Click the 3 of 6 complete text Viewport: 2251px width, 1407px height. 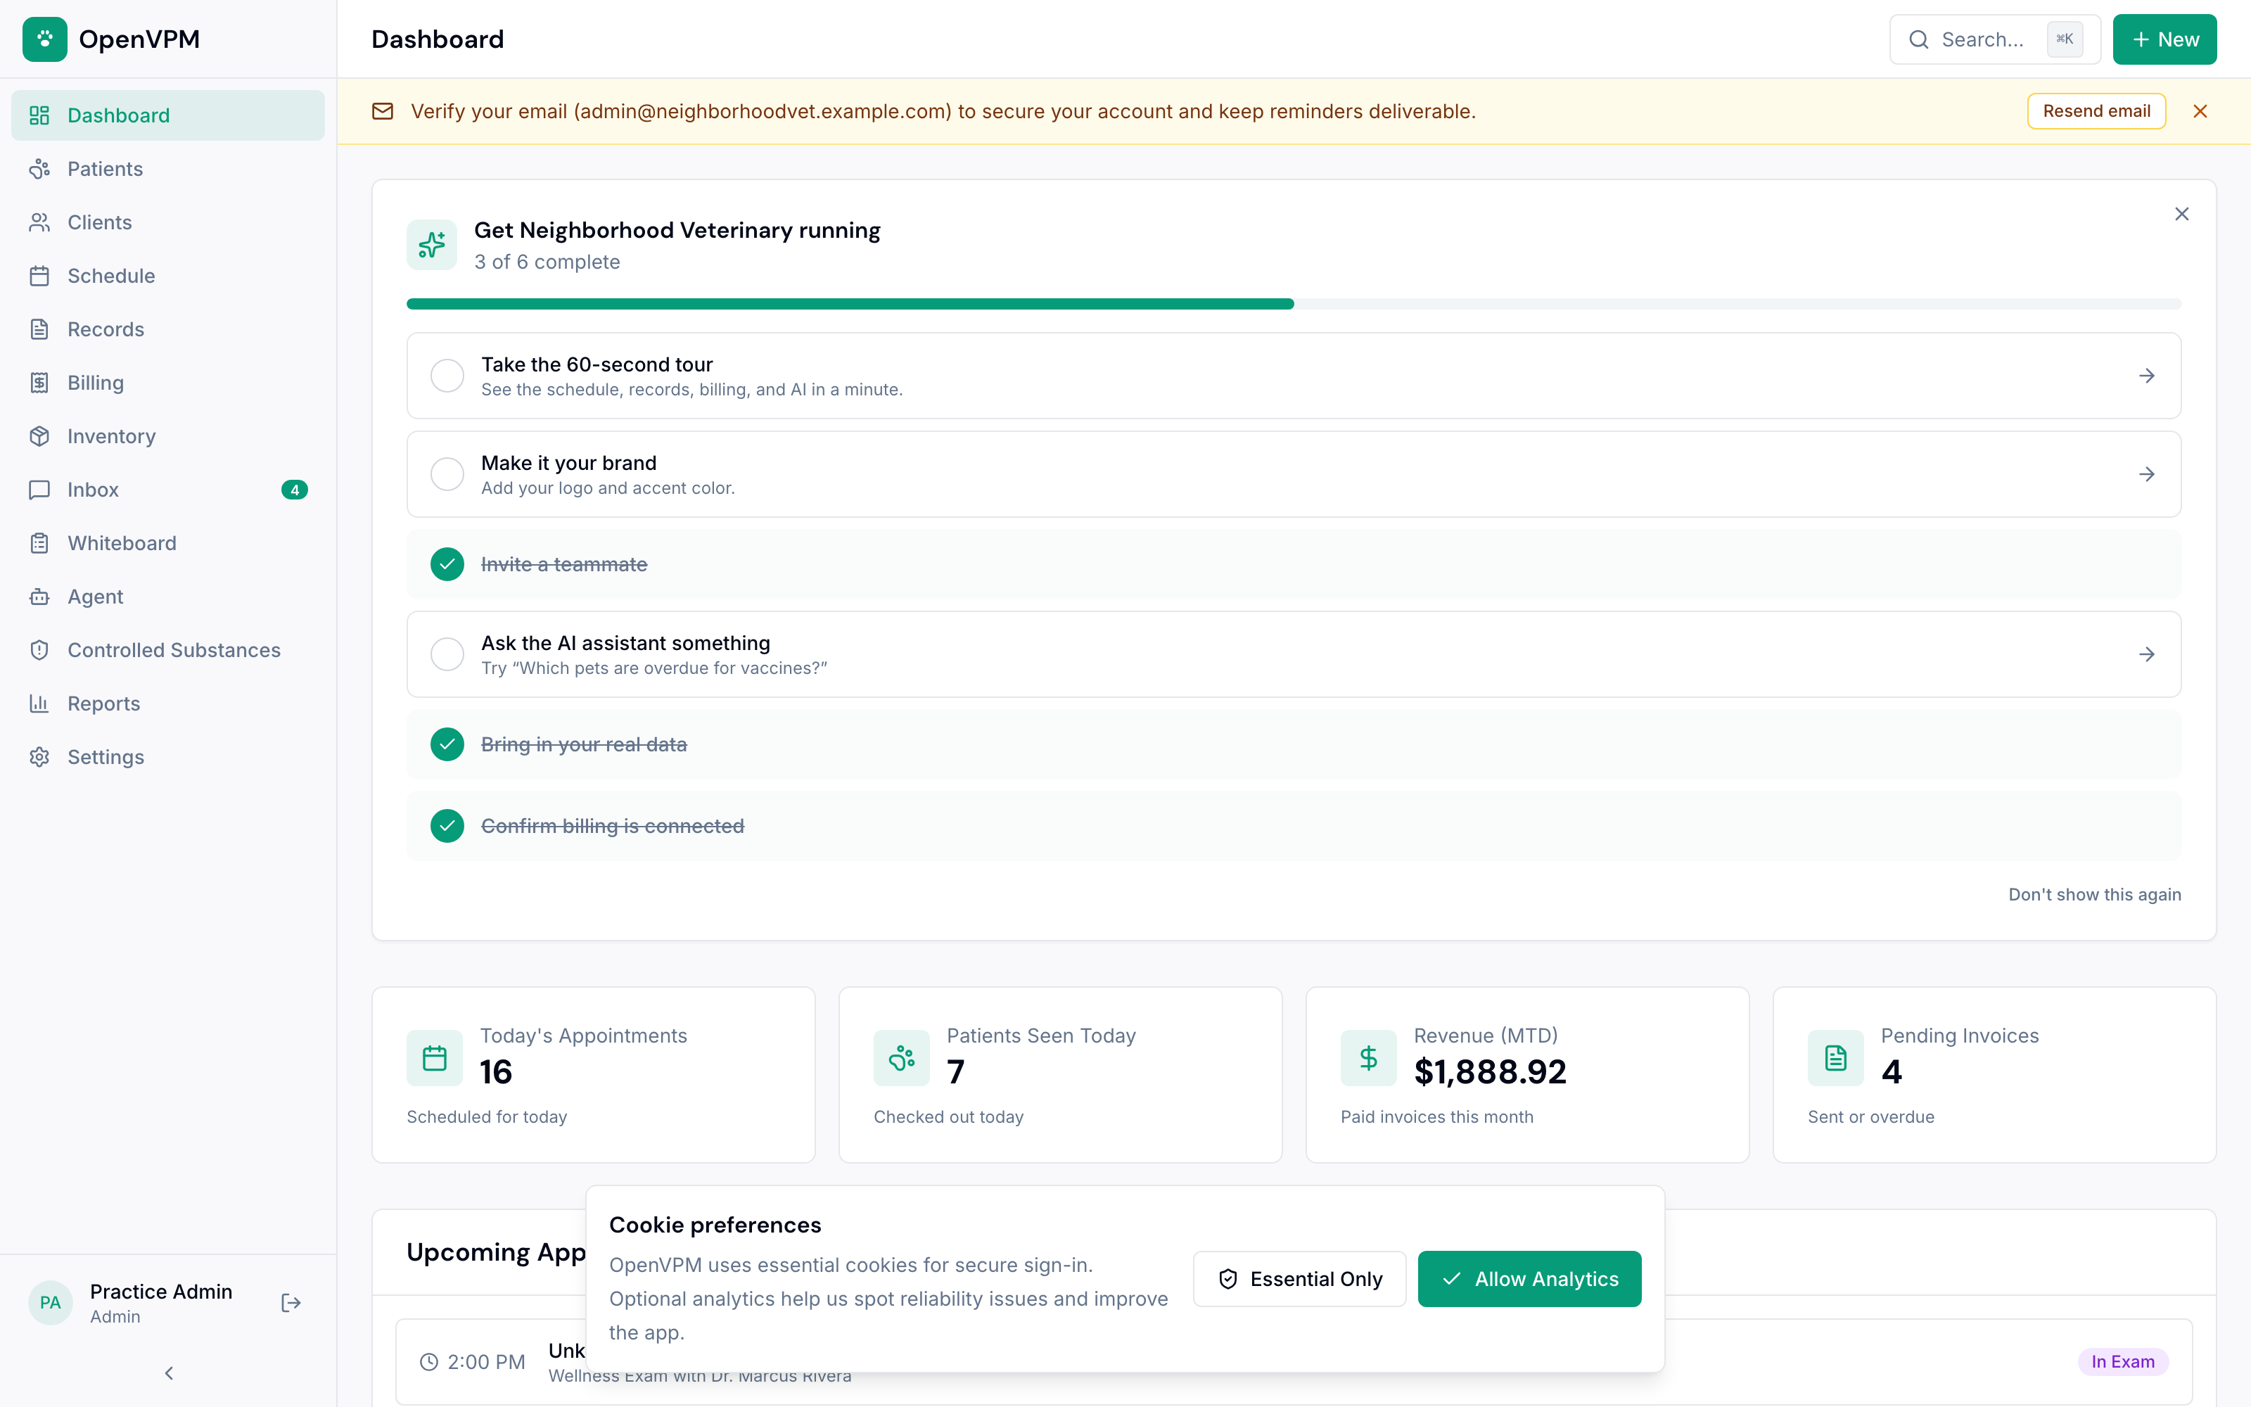pyautogui.click(x=547, y=262)
